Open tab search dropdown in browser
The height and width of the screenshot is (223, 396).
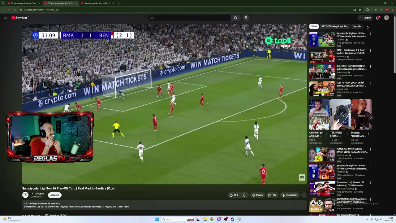pos(3,3)
